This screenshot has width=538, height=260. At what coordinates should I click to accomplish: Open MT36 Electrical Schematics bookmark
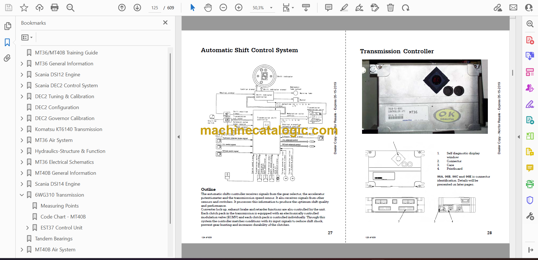pyautogui.click(x=64, y=162)
